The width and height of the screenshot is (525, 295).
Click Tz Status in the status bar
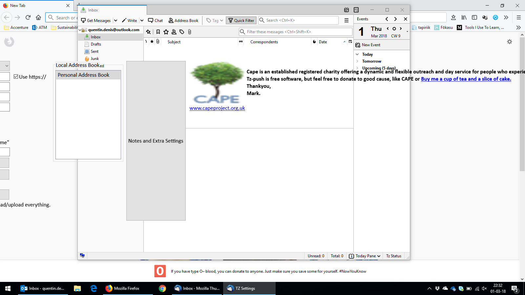[394, 256]
